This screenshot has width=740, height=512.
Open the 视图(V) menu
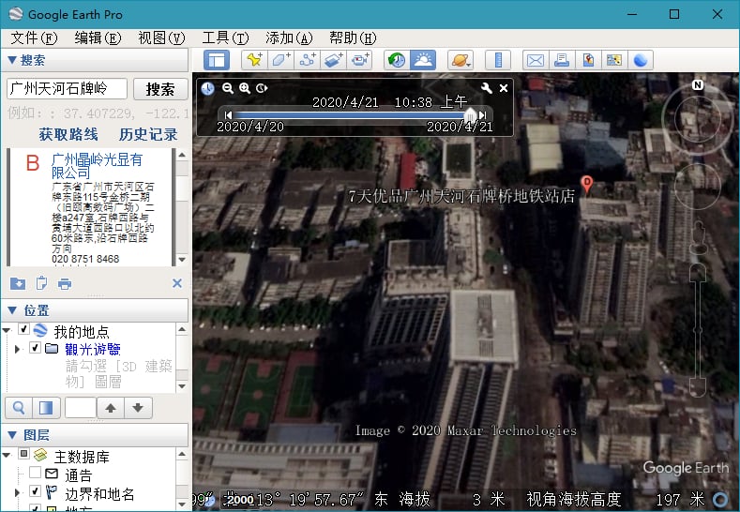[161, 38]
